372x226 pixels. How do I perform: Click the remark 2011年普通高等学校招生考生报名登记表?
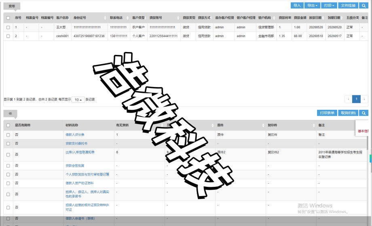coord(340,155)
